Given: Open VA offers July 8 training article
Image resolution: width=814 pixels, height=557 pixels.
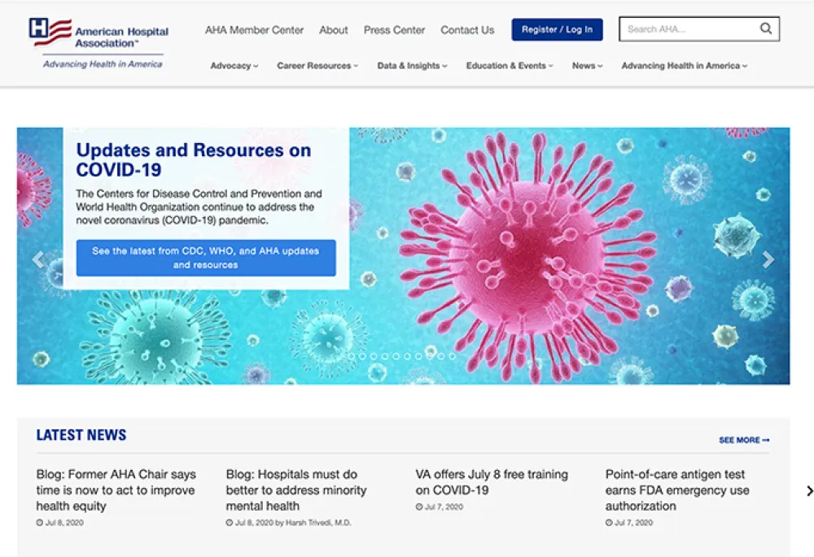Looking at the screenshot, I should pos(491,482).
